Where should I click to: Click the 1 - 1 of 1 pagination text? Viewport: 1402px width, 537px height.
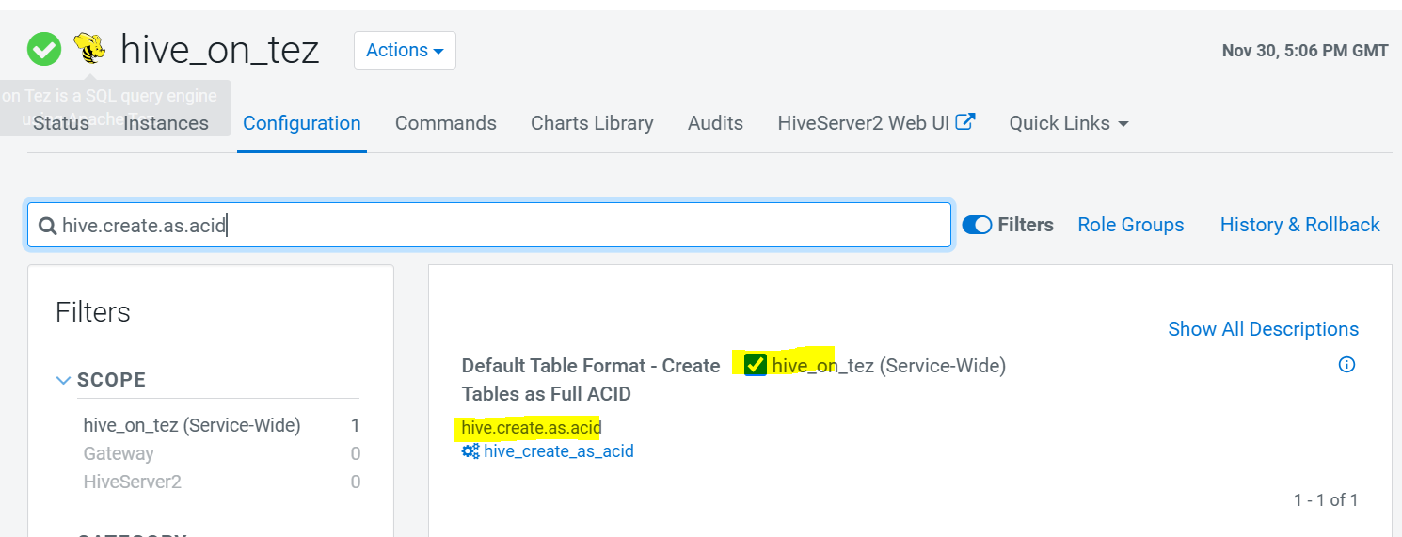tap(1326, 500)
